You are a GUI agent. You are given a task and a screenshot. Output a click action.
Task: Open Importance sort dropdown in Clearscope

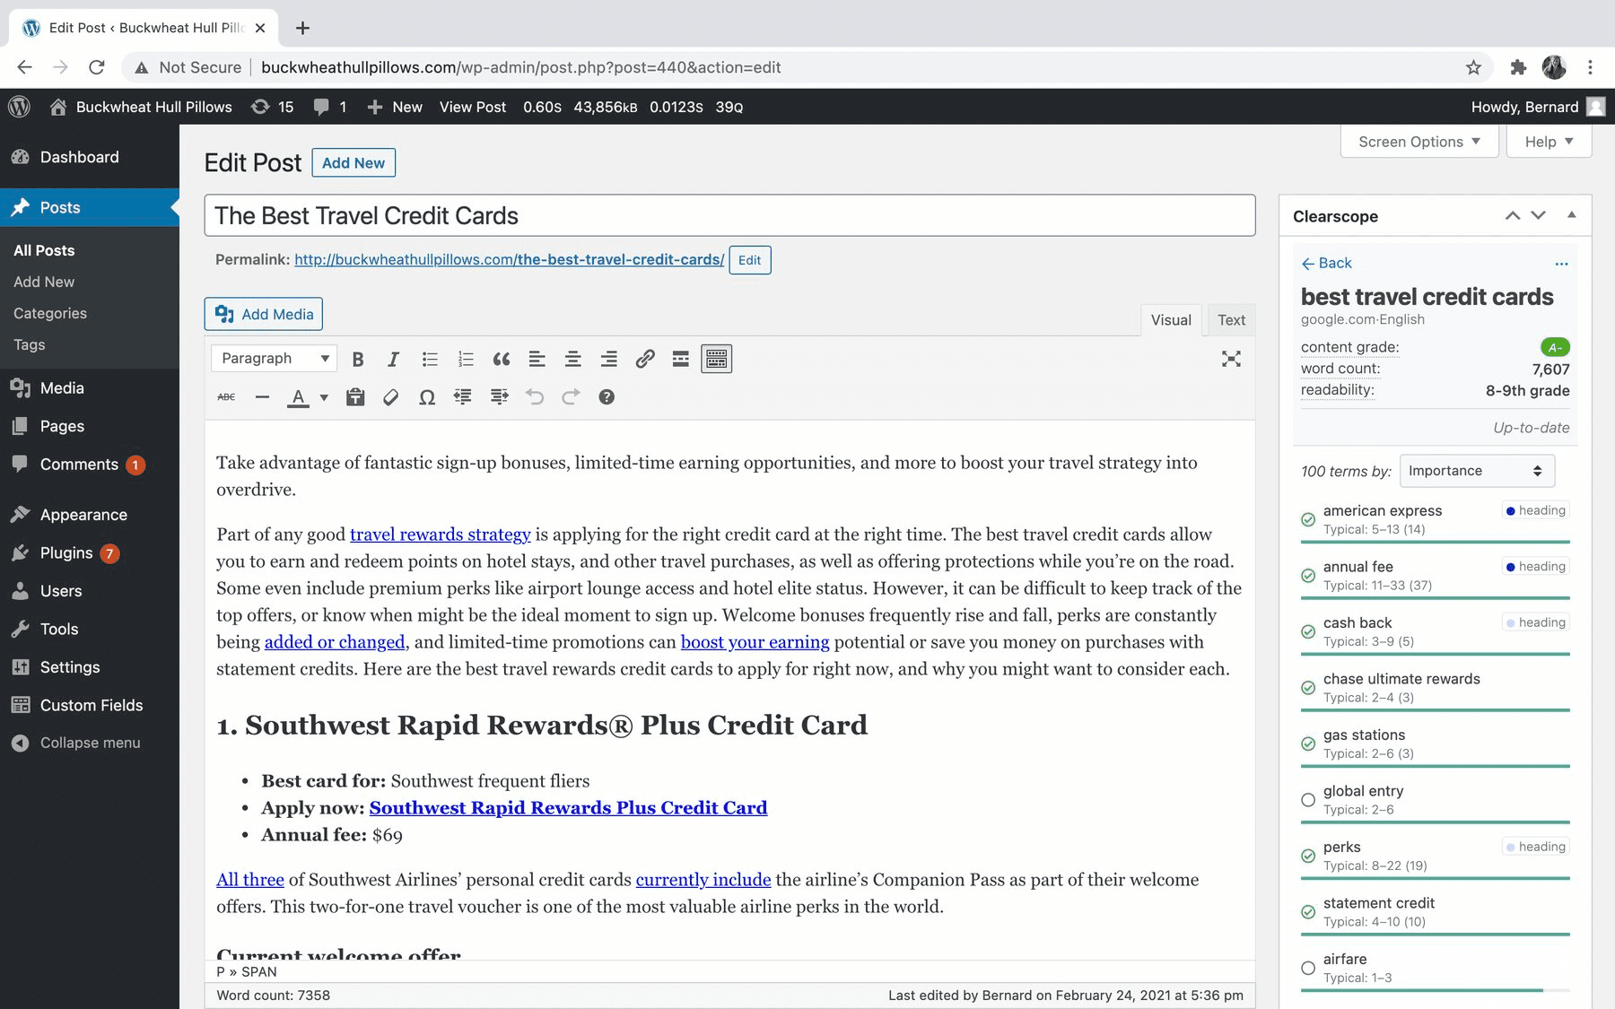coord(1477,471)
